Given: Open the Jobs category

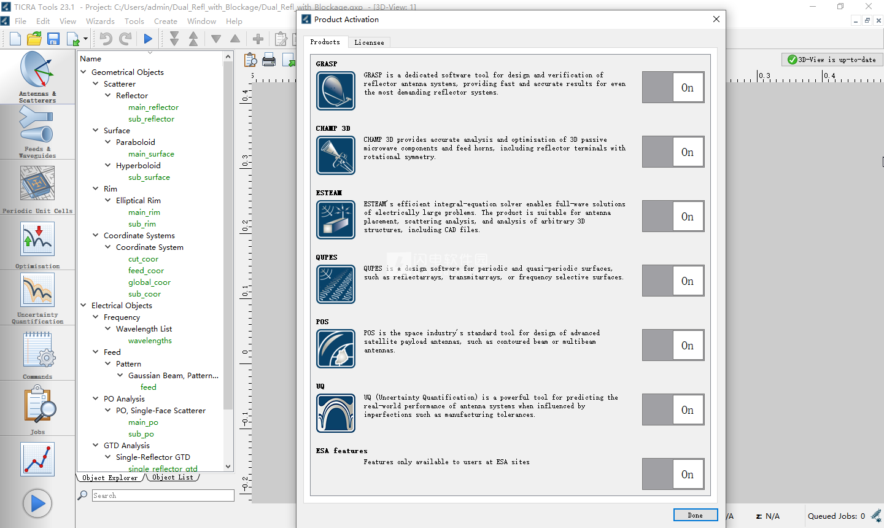Looking at the screenshot, I should pos(37,408).
